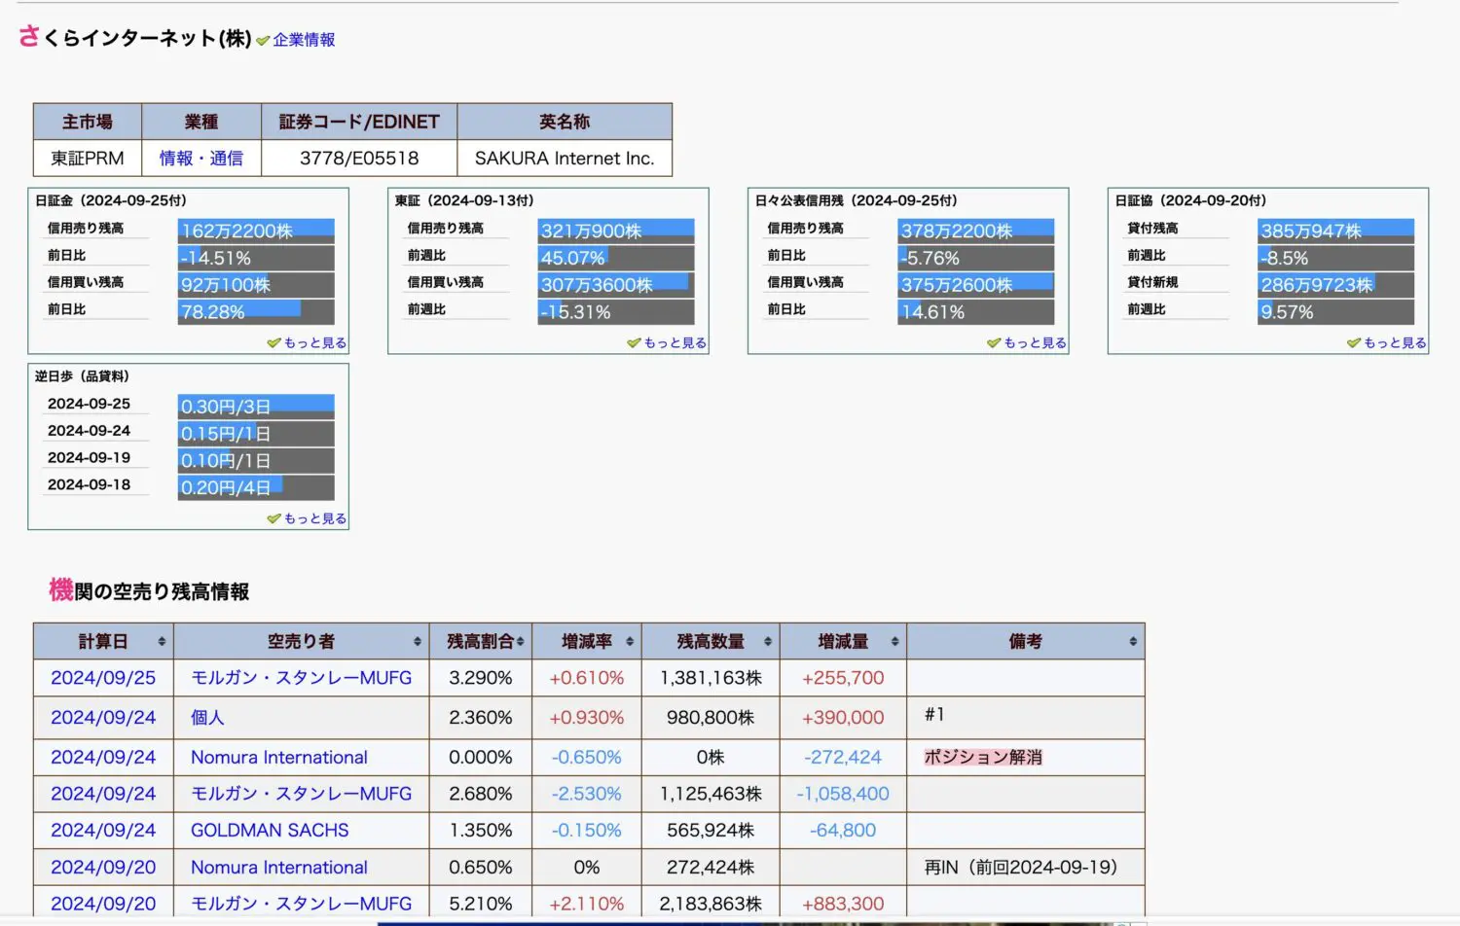Toggle sort on 残高数量 column header

(x=768, y=642)
